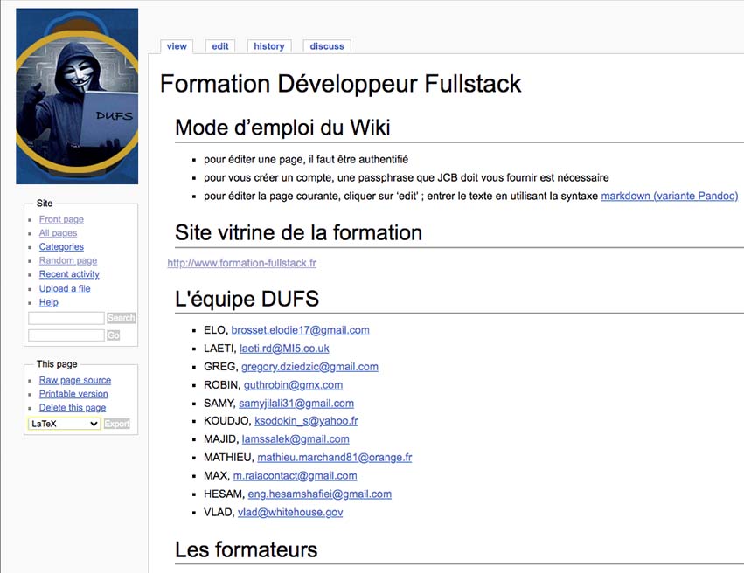Screen dimensions: 744x573
Task: Open the Front page link
Action: click(x=61, y=219)
